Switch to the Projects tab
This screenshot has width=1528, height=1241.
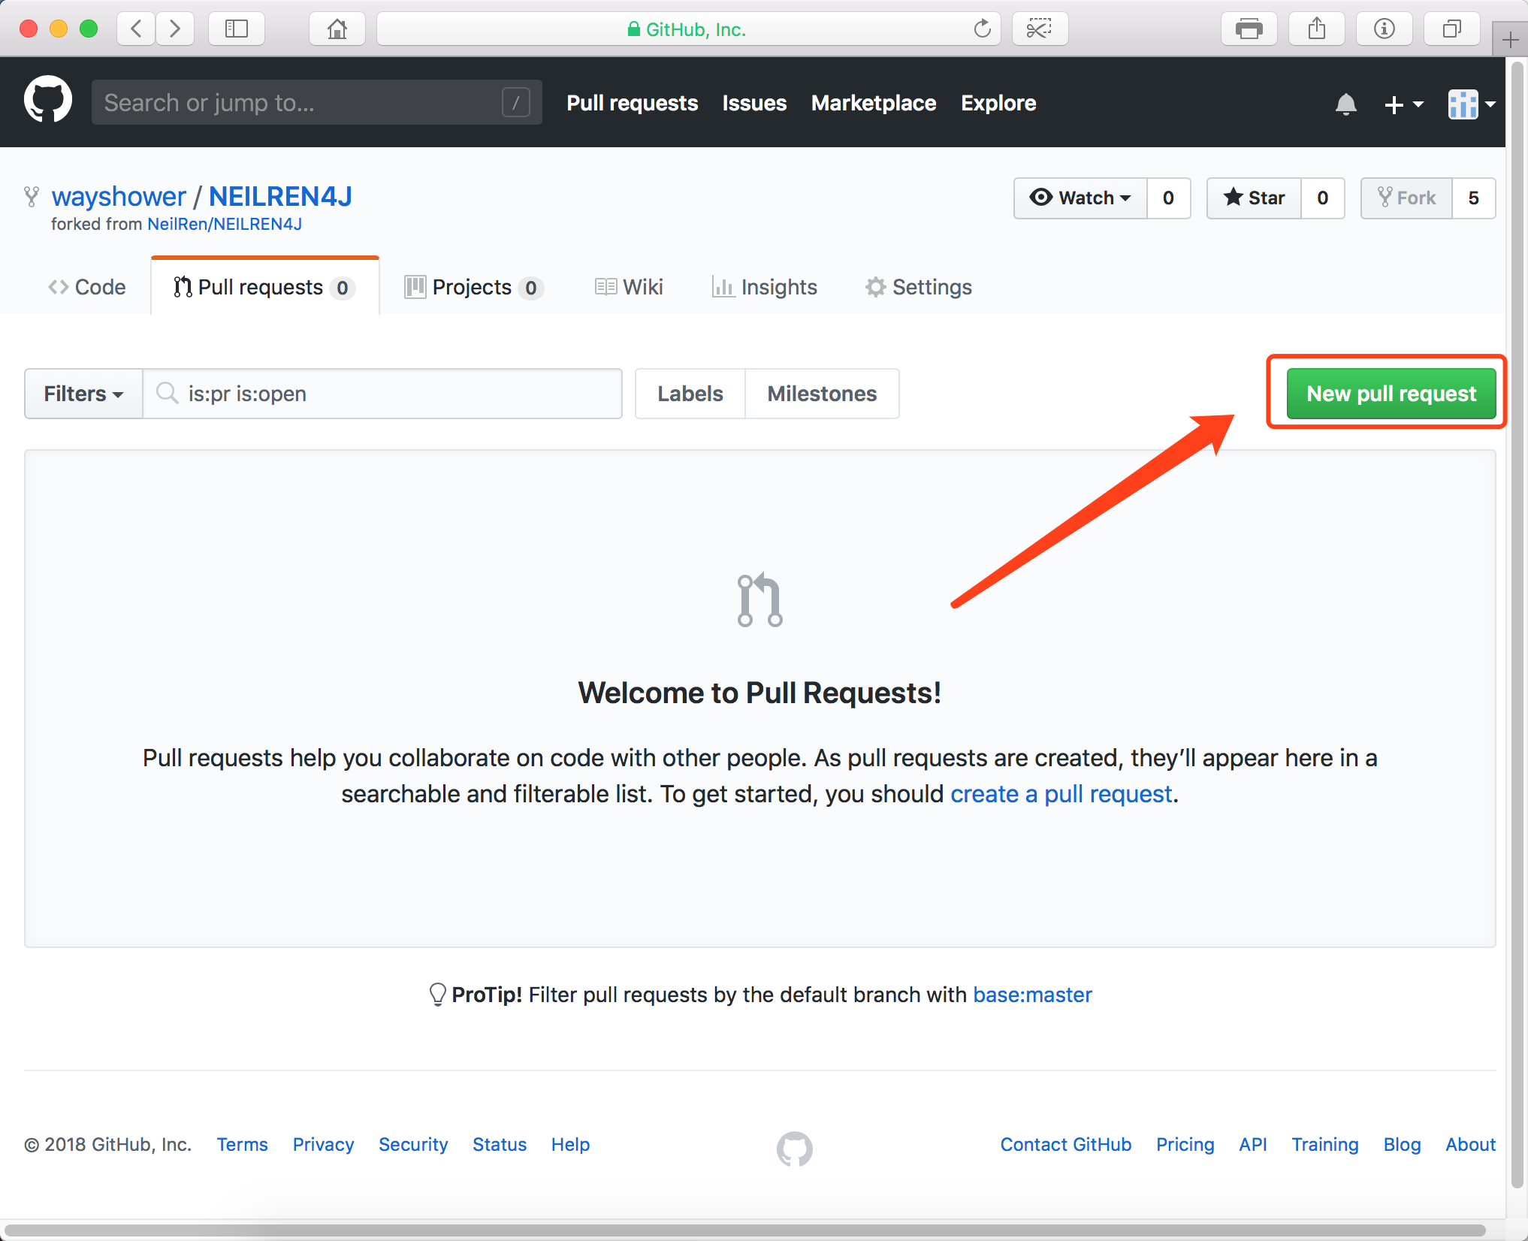coord(474,287)
